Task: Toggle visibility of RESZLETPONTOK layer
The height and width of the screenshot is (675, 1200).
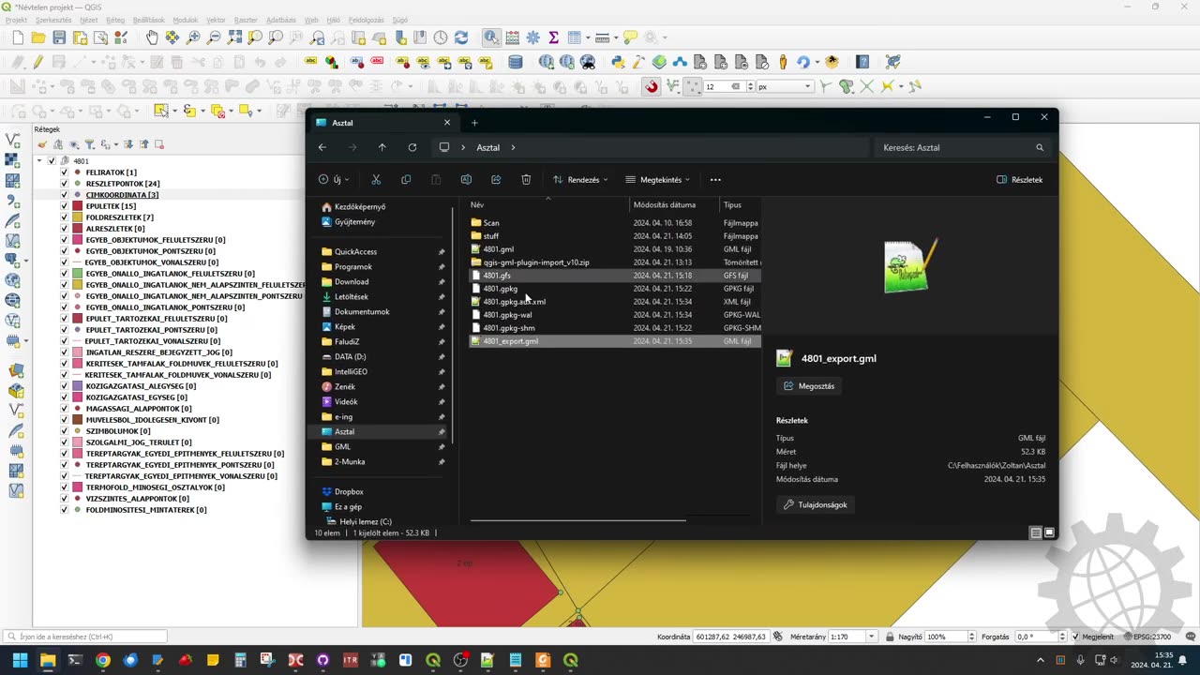Action: (x=64, y=184)
